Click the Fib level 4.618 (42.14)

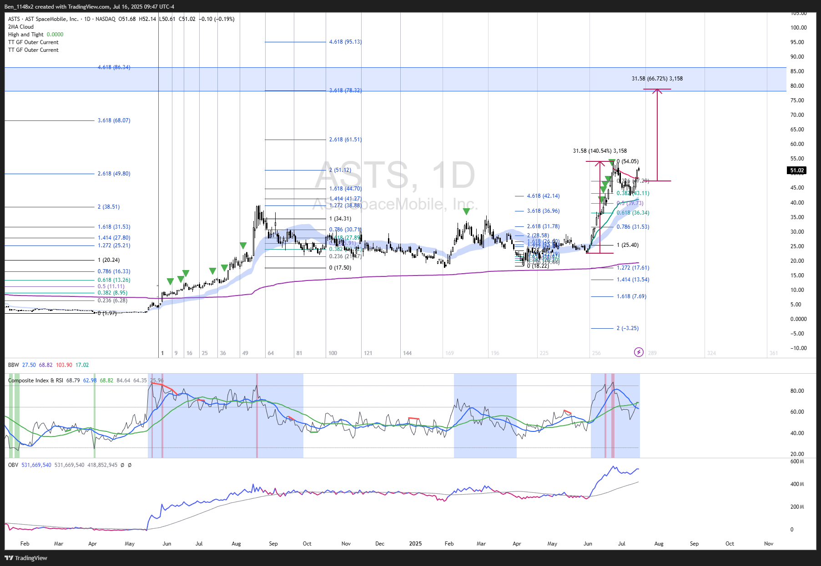point(543,196)
